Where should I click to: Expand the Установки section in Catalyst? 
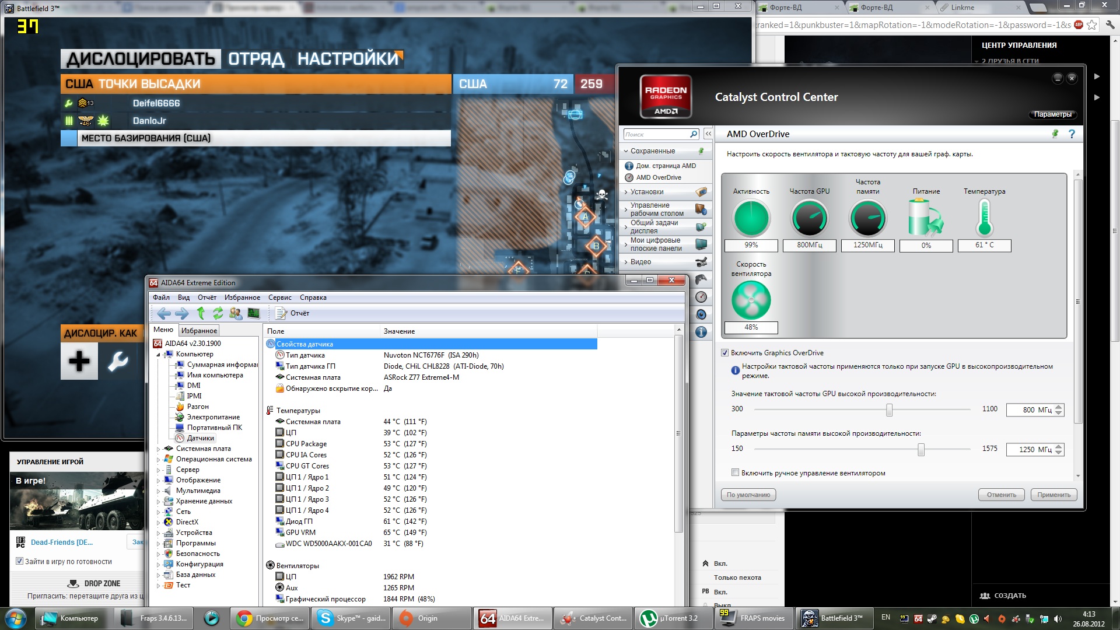coord(646,192)
